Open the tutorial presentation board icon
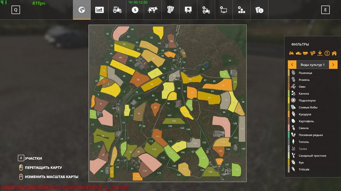 coord(188,10)
